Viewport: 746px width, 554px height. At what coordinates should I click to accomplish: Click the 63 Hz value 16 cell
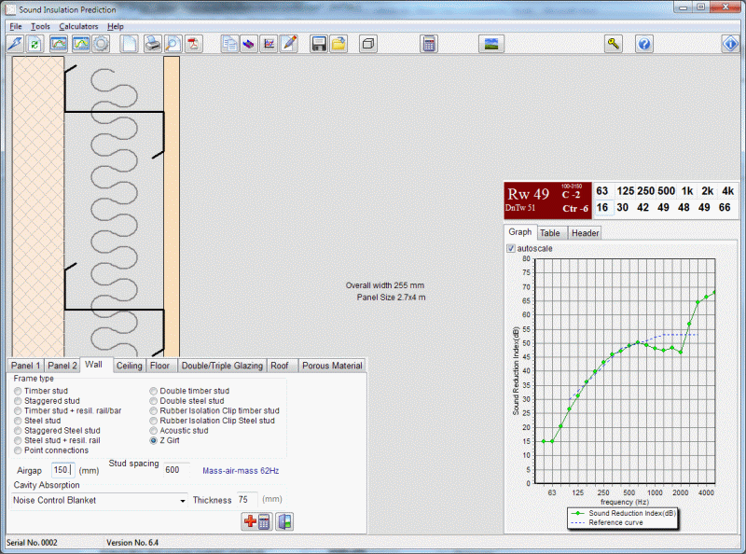[602, 207]
